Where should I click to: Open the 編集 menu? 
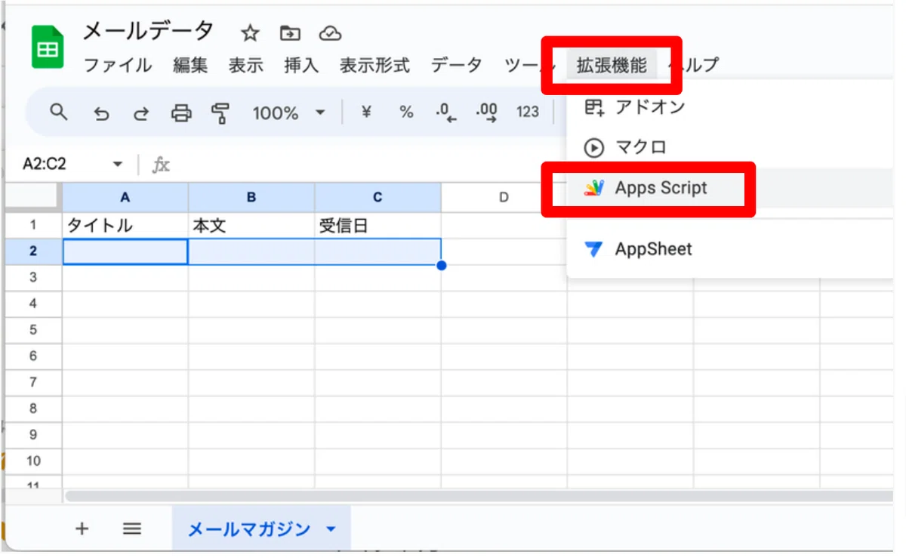(x=190, y=66)
